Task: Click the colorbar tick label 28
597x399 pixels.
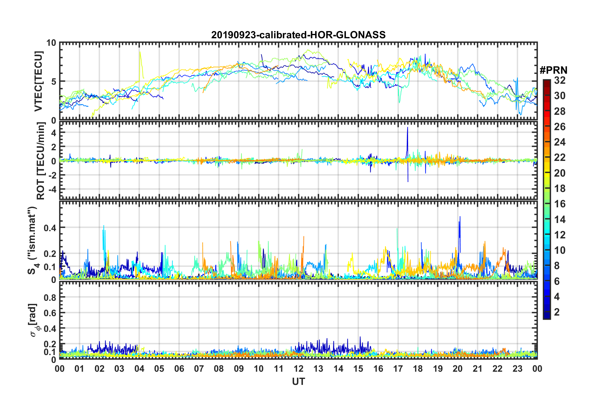Action: point(560,111)
